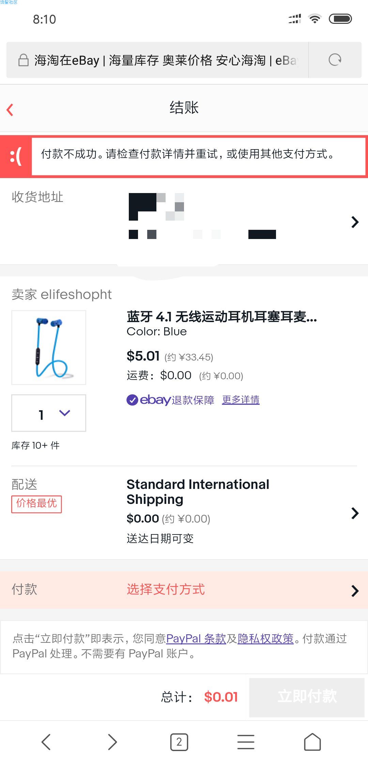Tap the browser address bar title
This screenshot has height=764, width=368.
pos(166,60)
